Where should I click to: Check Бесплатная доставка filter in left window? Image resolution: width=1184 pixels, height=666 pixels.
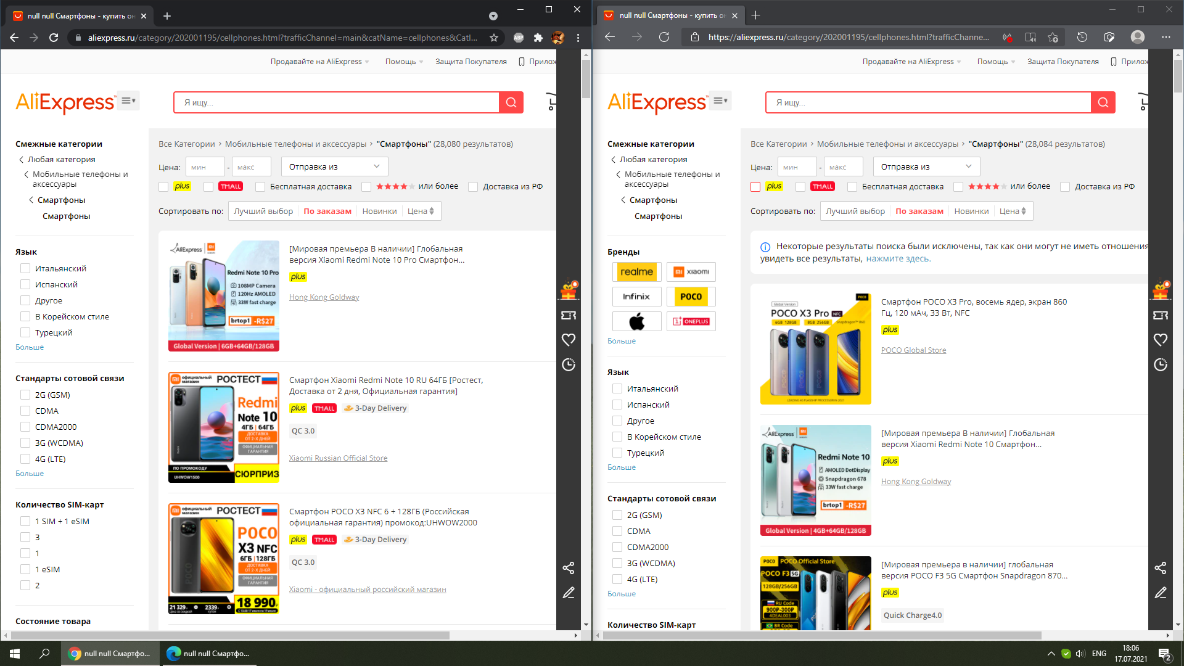point(260,187)
